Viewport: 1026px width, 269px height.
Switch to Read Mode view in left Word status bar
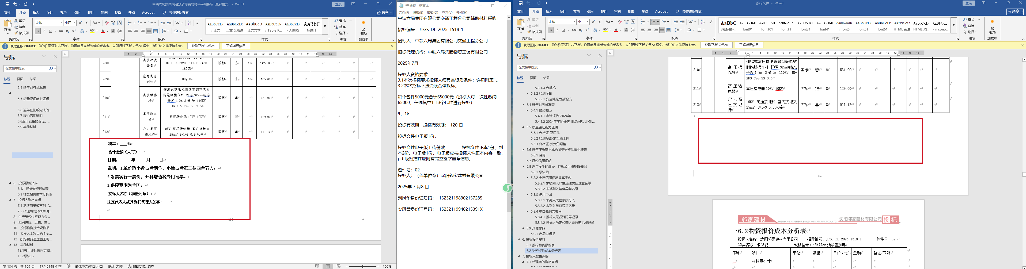[x=317, y=266]
